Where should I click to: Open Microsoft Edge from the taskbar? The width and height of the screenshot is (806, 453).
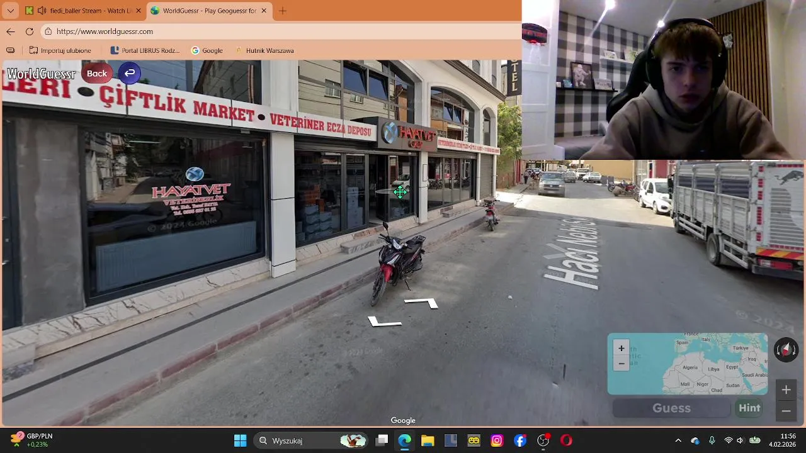click(x=404, y=440)
